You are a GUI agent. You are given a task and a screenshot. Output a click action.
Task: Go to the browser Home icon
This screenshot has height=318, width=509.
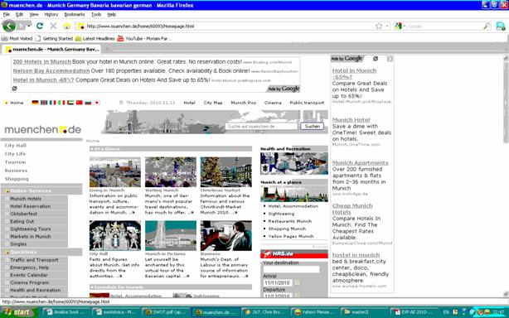pos(66,26)
